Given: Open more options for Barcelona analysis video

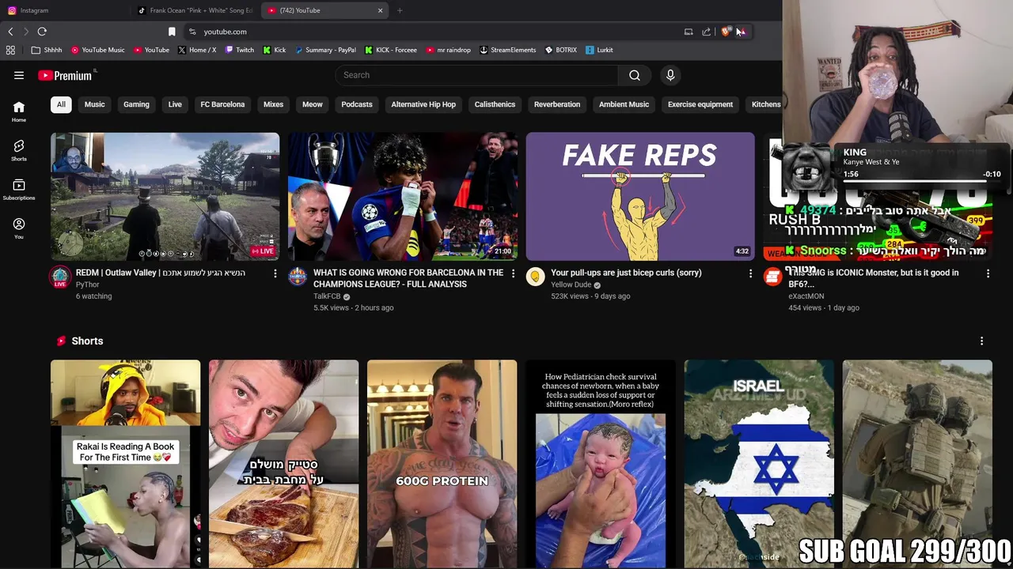Looking at the screenshot, I should (x=513, y=273).
